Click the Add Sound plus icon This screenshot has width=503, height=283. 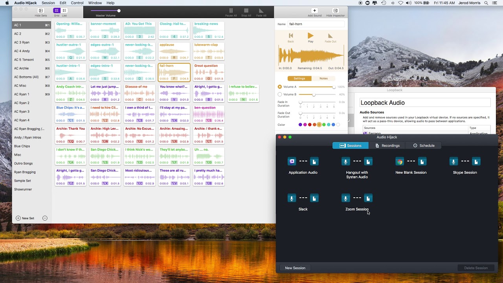pos(314,11)
